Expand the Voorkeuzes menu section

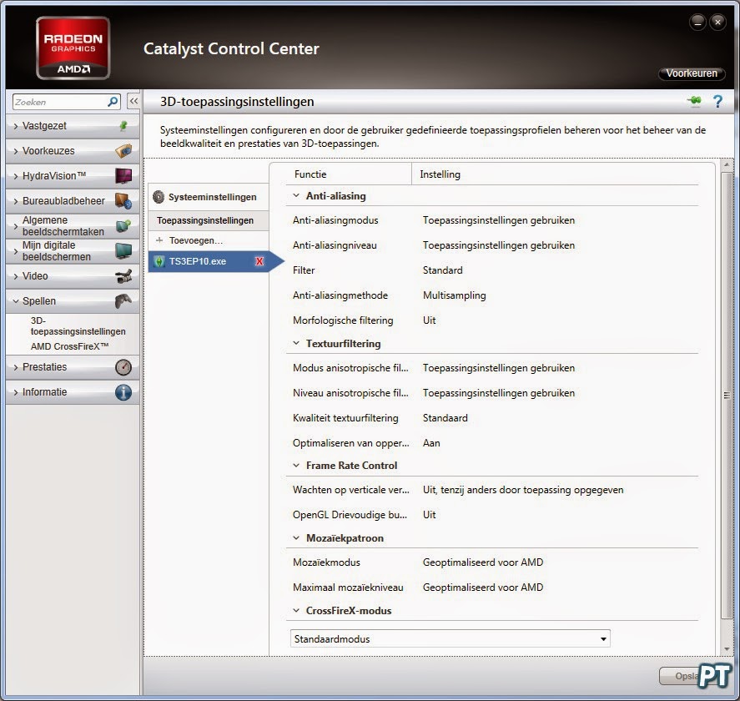click(16, 151)
